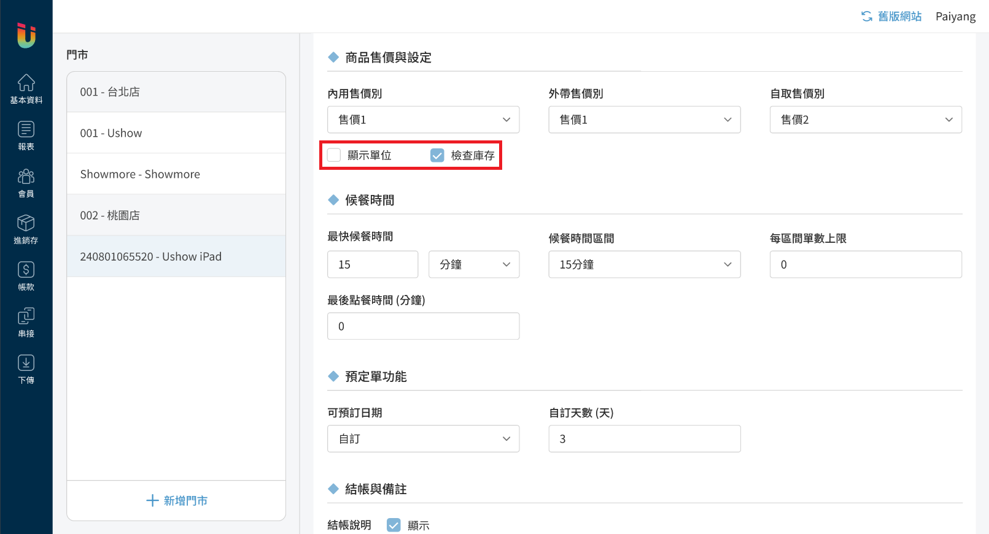Open the 串接 integration icon
This screenshot has width=989, height=534.
(26, 316)
